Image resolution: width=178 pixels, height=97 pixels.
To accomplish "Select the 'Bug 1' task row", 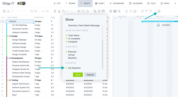I will (x=15, y=95).
